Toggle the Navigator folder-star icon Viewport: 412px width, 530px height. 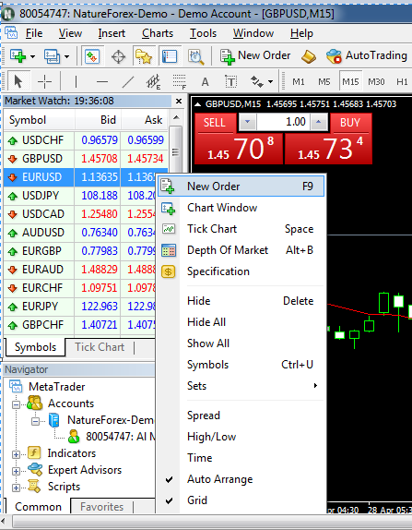[x=144, y=55]
